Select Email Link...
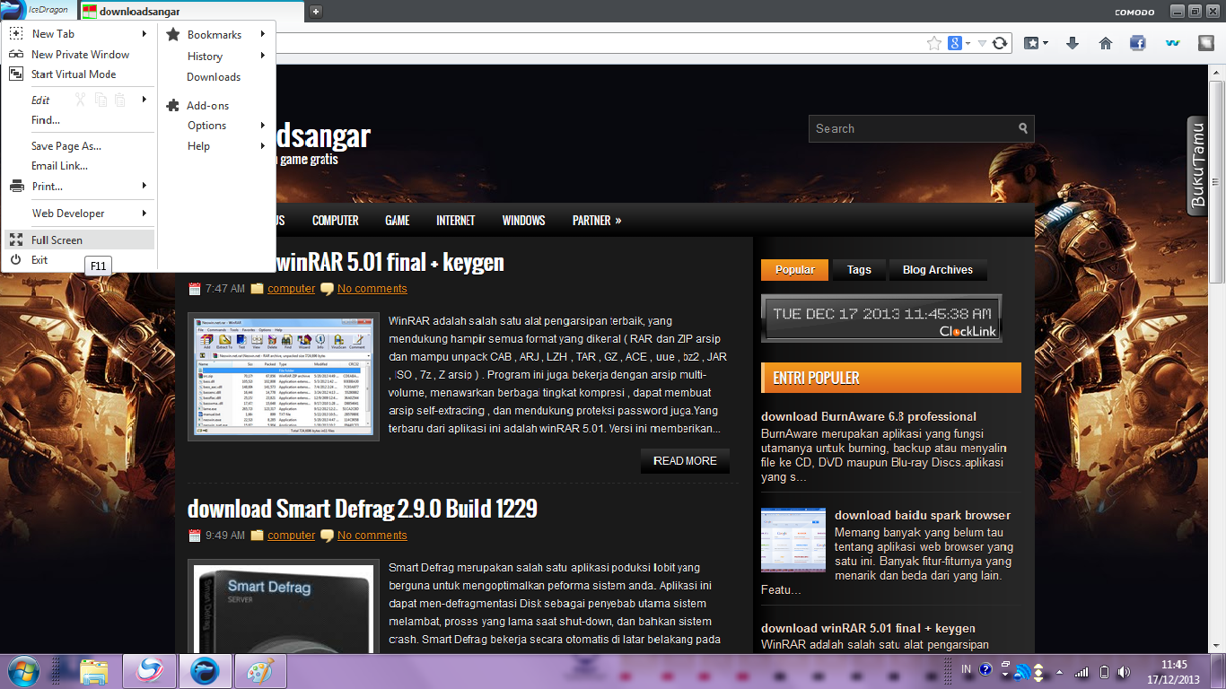1226x689 pixels. (x=80, y=166)
